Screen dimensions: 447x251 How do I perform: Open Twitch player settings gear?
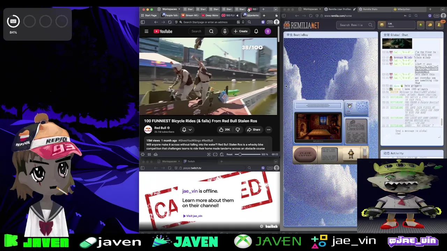coord(262,226)
